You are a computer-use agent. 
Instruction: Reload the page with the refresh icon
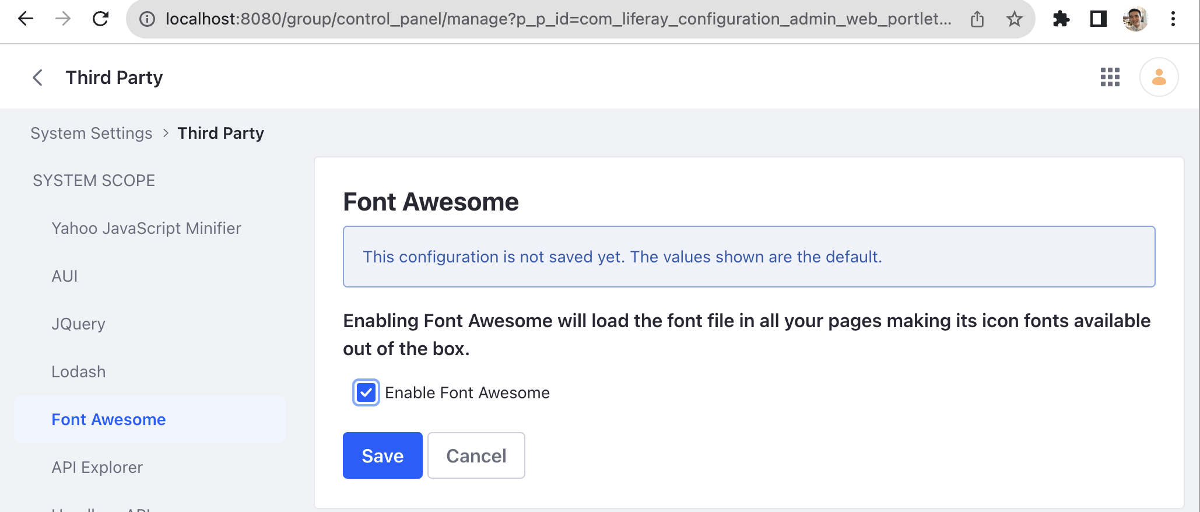point(101,19)
